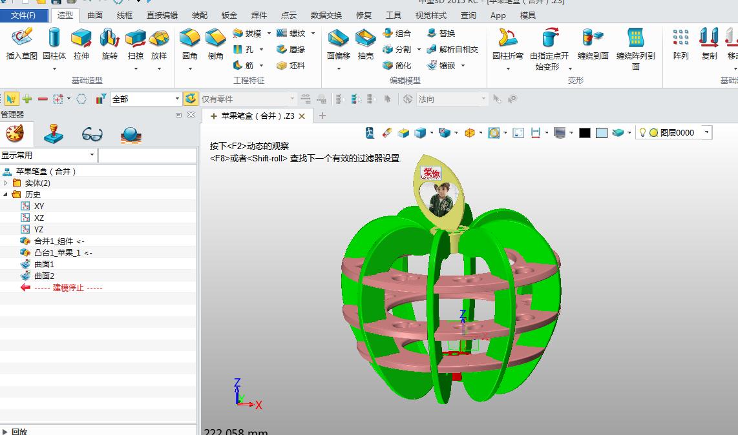This screenshot has width=738, height=435.
Task: Open the dropdown arrow under 圆柱体
Action: 54,68
